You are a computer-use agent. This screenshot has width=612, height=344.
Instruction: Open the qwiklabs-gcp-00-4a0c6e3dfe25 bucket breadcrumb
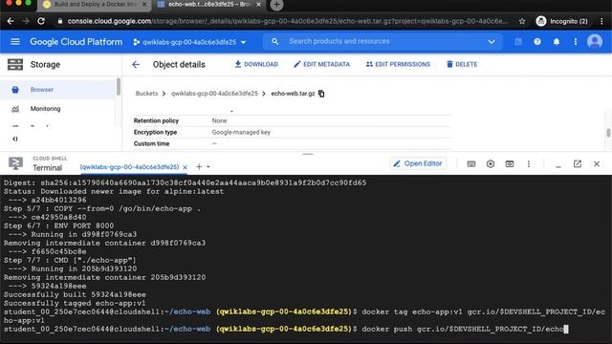[x=214, y=94]
